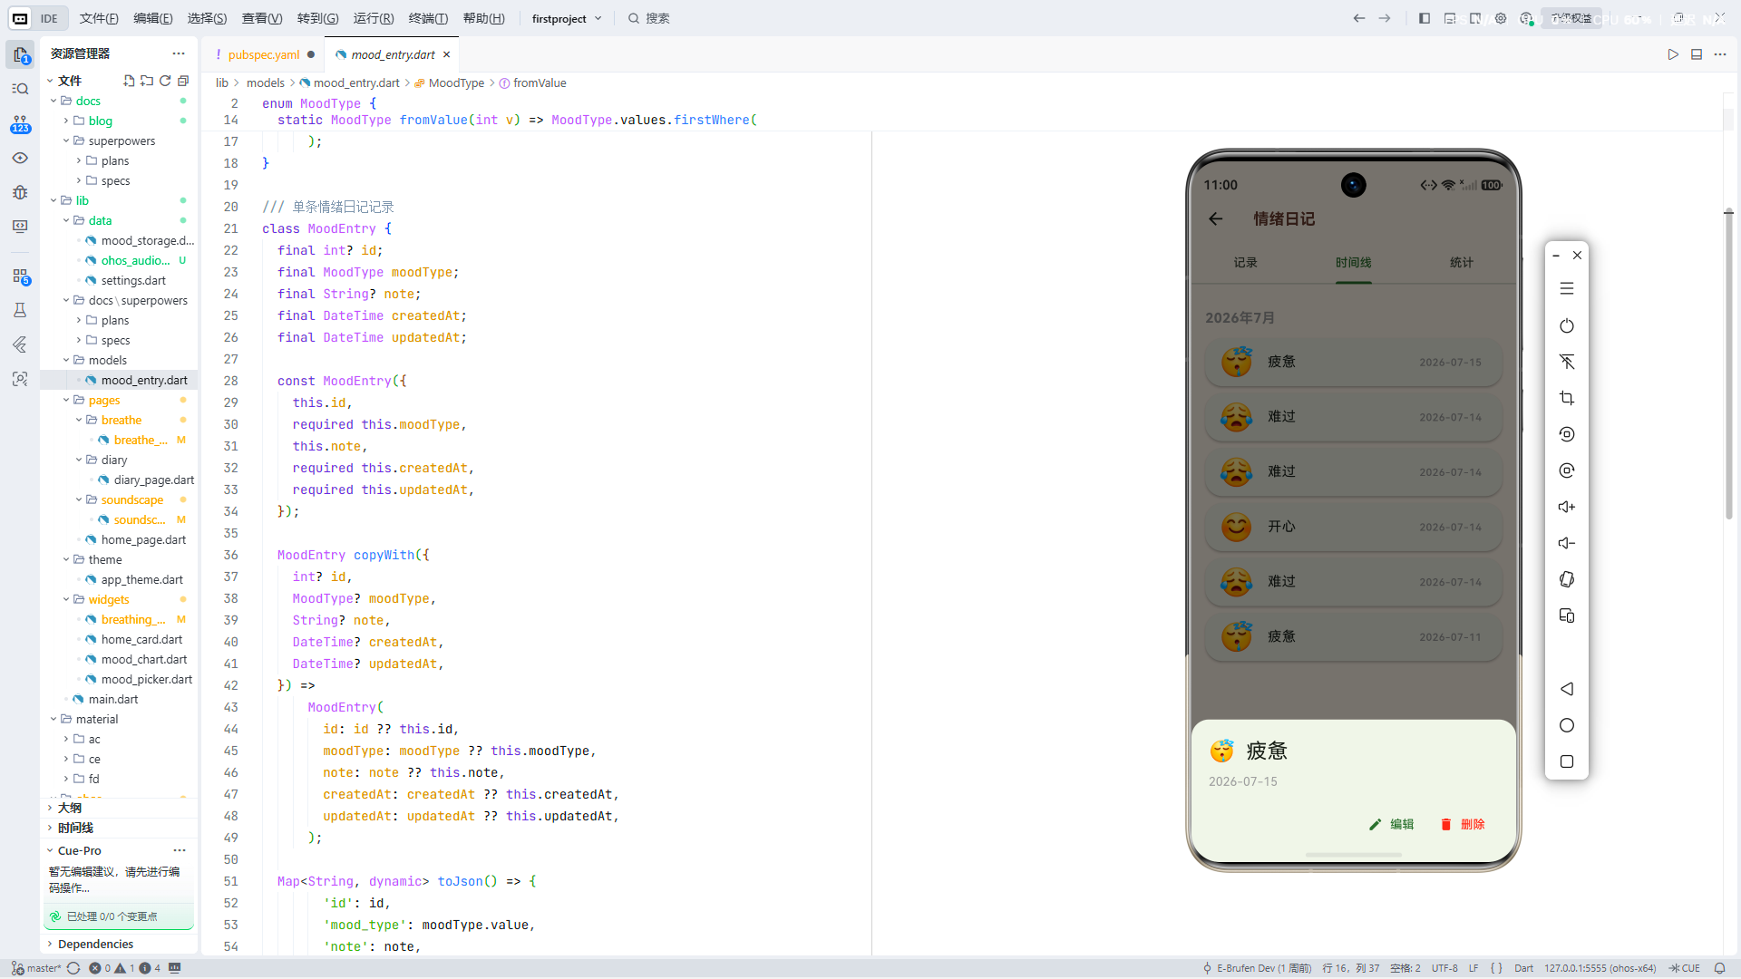Screen dimensions: 1741x979
Task: Open 开心 entry in emulator timeline
Action: (1353, 527)
